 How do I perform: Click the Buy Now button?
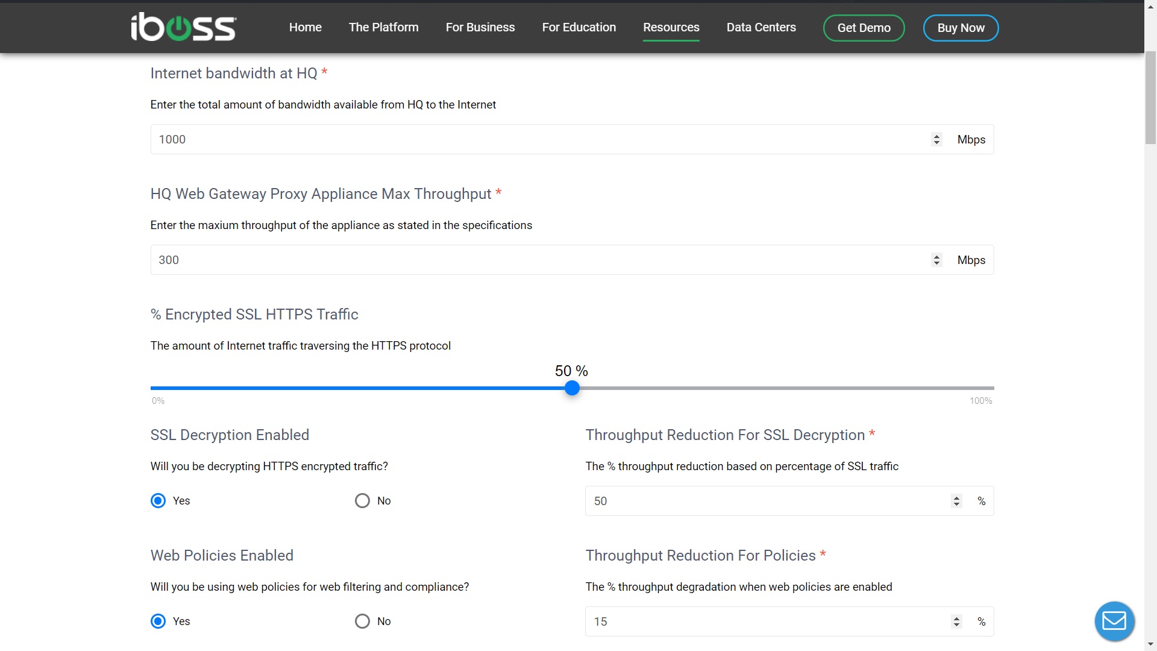tap(960, 28)
